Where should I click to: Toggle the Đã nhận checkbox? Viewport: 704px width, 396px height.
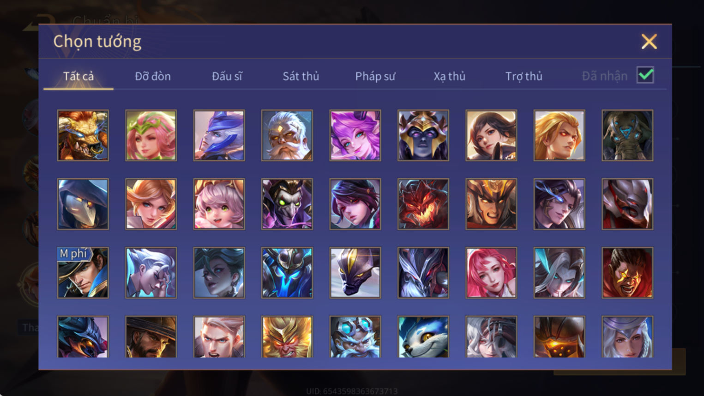pos(645,75)
